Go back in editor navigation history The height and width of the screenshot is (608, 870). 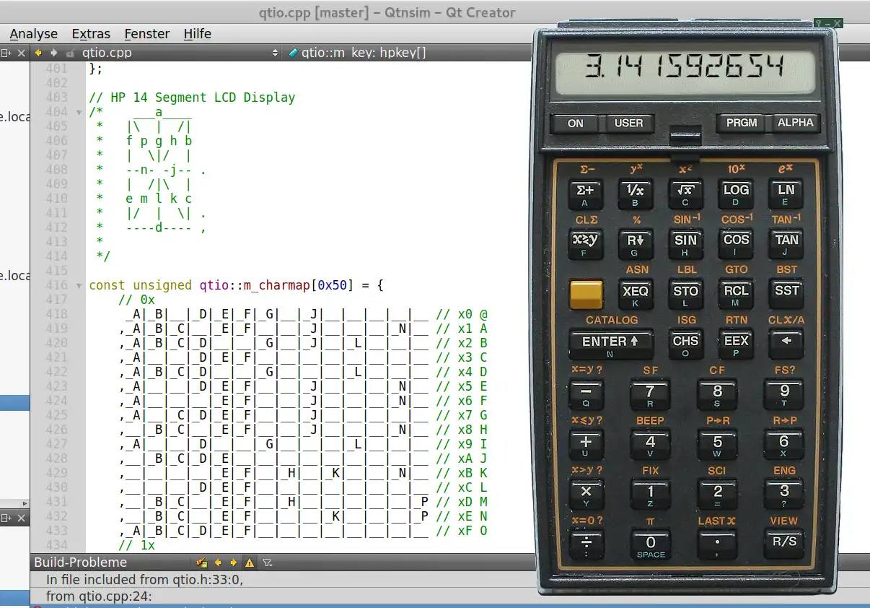tap(38, 53)
